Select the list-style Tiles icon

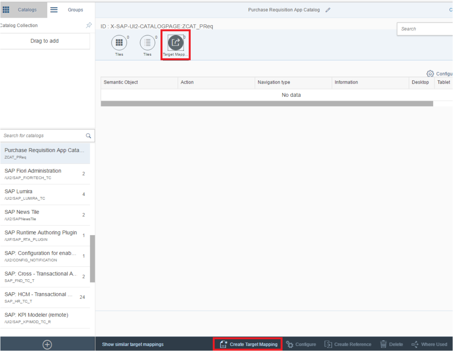tap(147, 42)
